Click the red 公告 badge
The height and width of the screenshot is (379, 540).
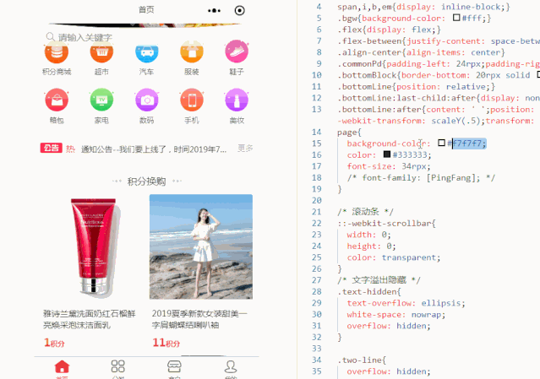tap(52, 148)
